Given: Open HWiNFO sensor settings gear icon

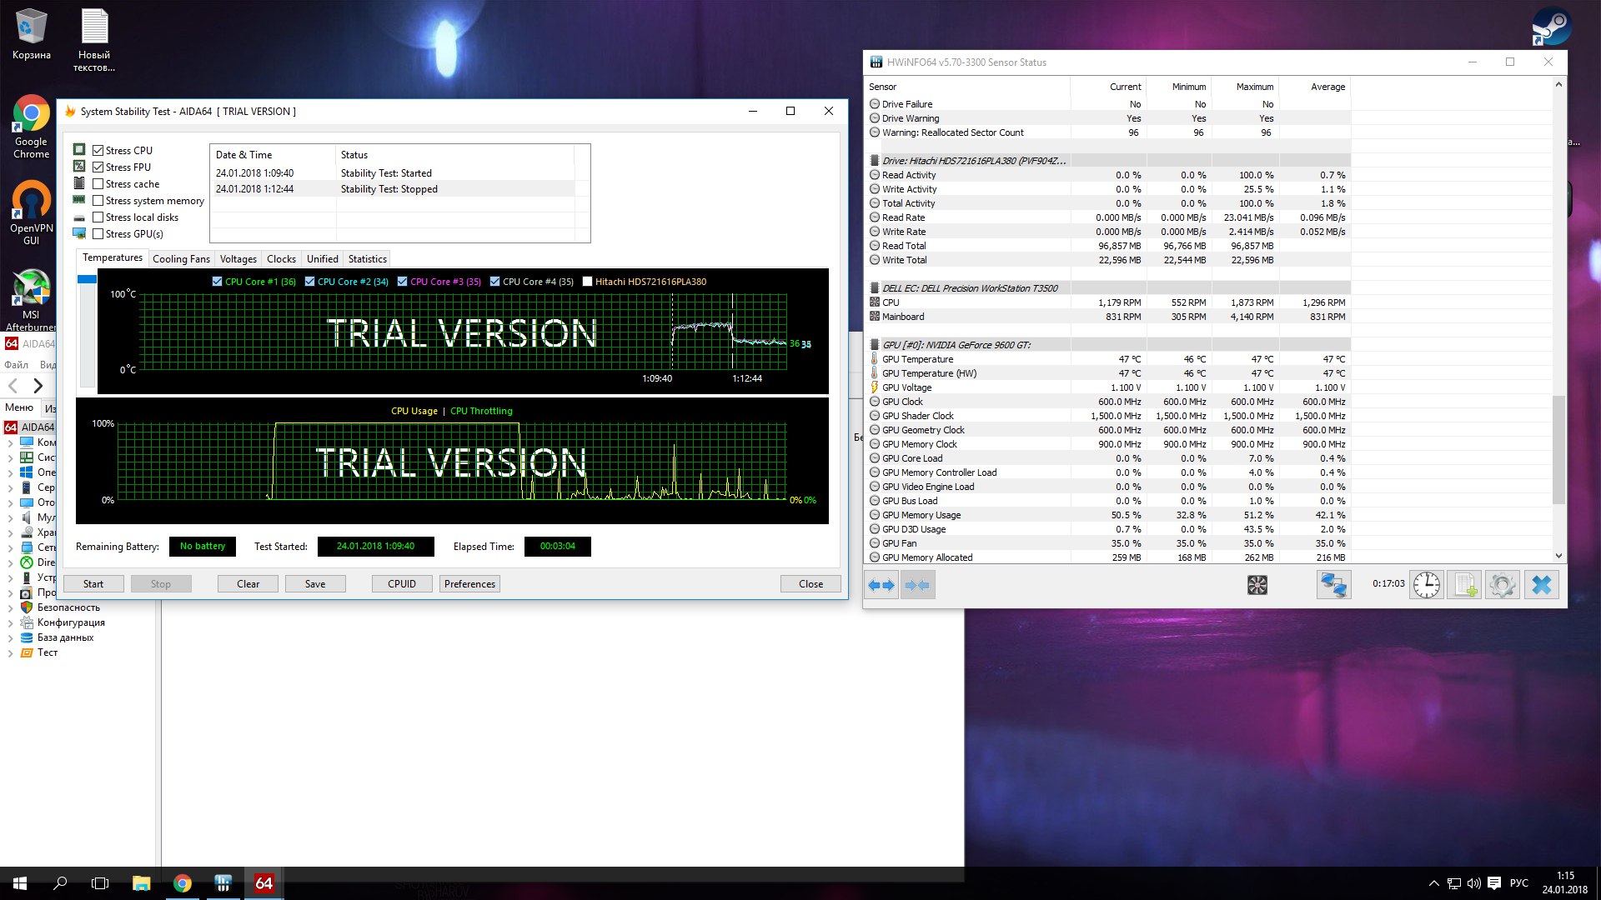Looking at the screenshot, I should point(1503,585).
